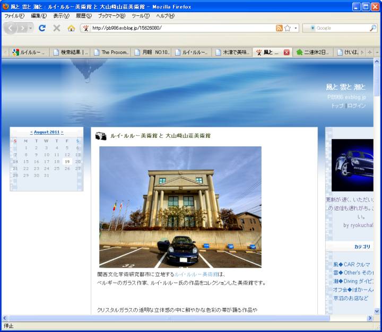382x332 pixels.
Task: Click the RSS feed icon in address bar
Action: pos(279,28)
